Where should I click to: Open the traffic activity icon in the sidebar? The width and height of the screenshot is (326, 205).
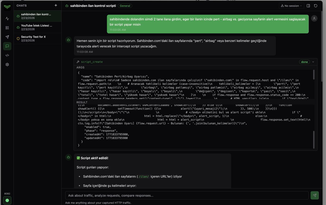[7, 18]
